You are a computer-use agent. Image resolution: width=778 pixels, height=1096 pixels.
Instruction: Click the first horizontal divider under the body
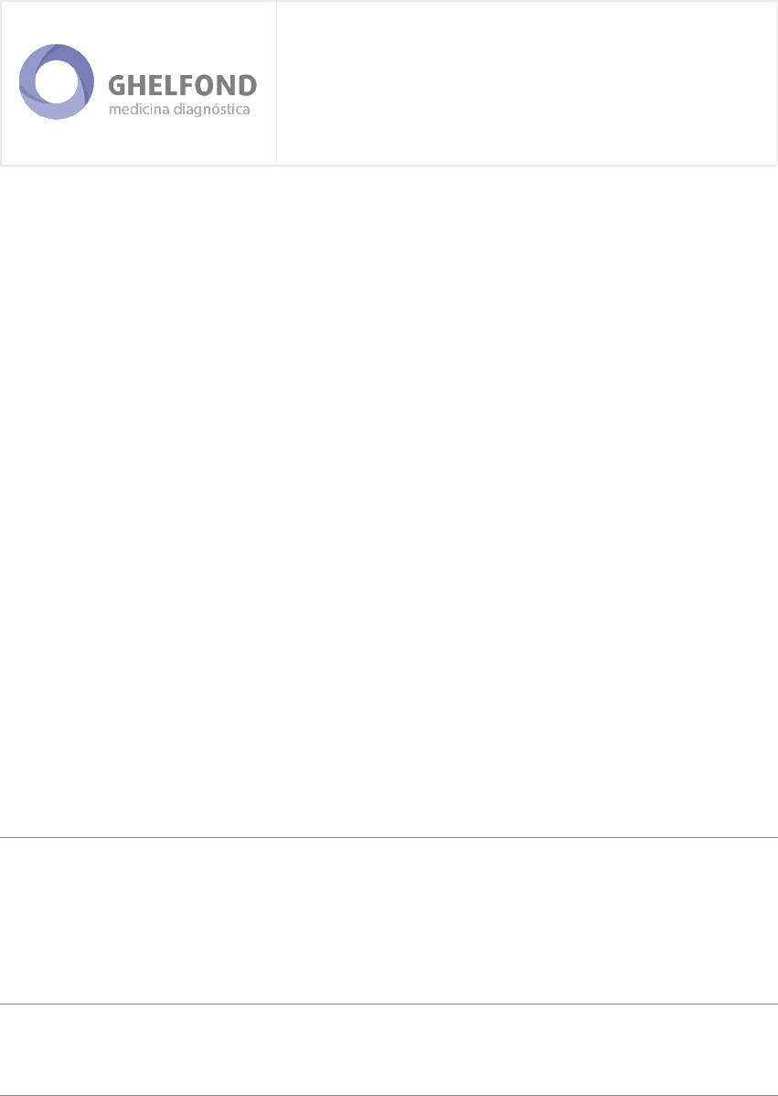389,837
